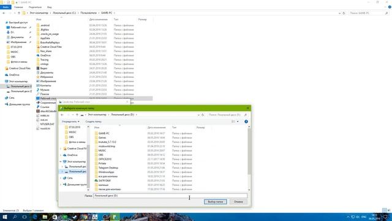Open the 'Поделиться' ribbon tab in Explorer

click(x=35, y=7)
